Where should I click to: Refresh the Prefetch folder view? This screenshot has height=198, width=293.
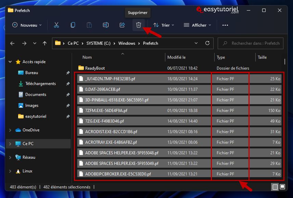tap(207, 43)
